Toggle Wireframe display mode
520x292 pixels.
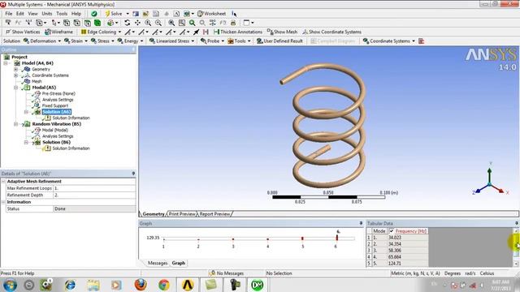tap(58, 32)
